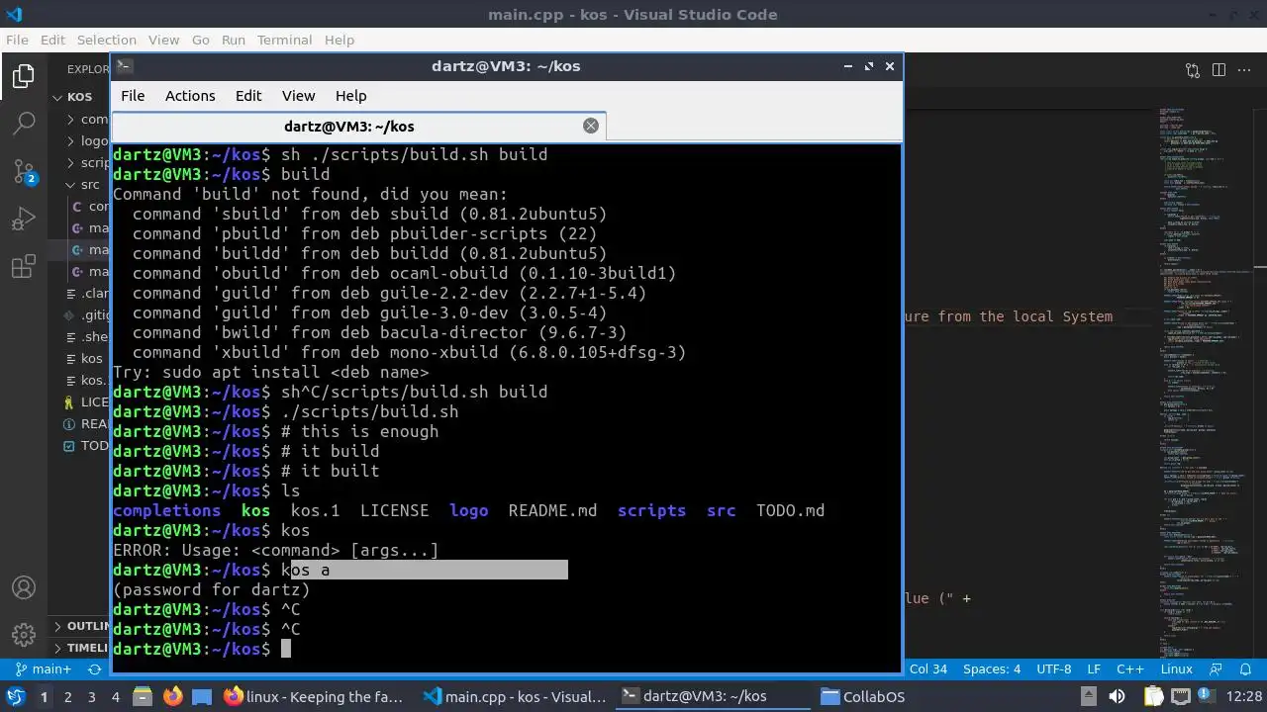Open Source Control icon with badge 2

click(24, 171)
